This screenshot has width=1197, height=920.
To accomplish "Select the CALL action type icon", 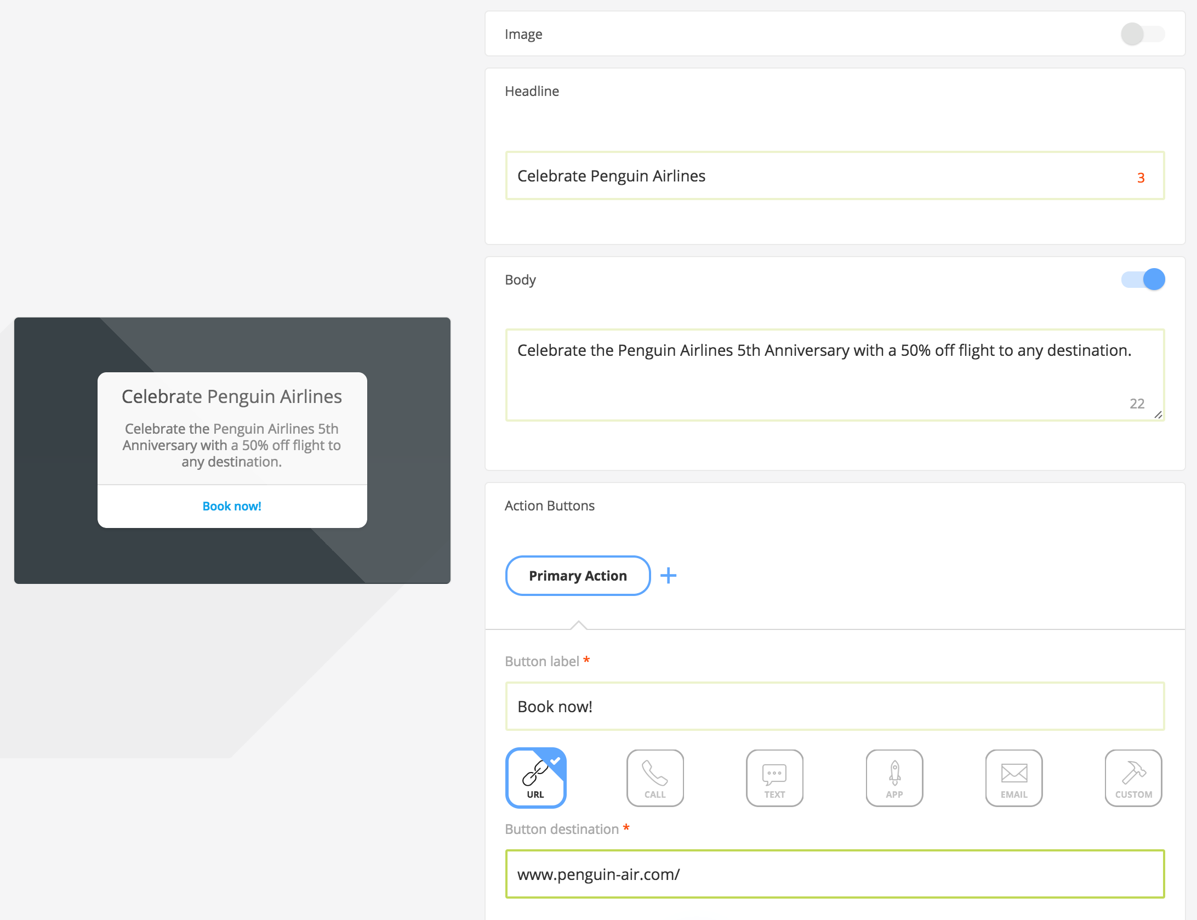I will pyautogui.click(x=655, y=777).
